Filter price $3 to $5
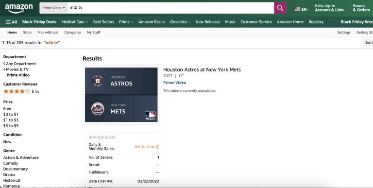 [11, 126]
